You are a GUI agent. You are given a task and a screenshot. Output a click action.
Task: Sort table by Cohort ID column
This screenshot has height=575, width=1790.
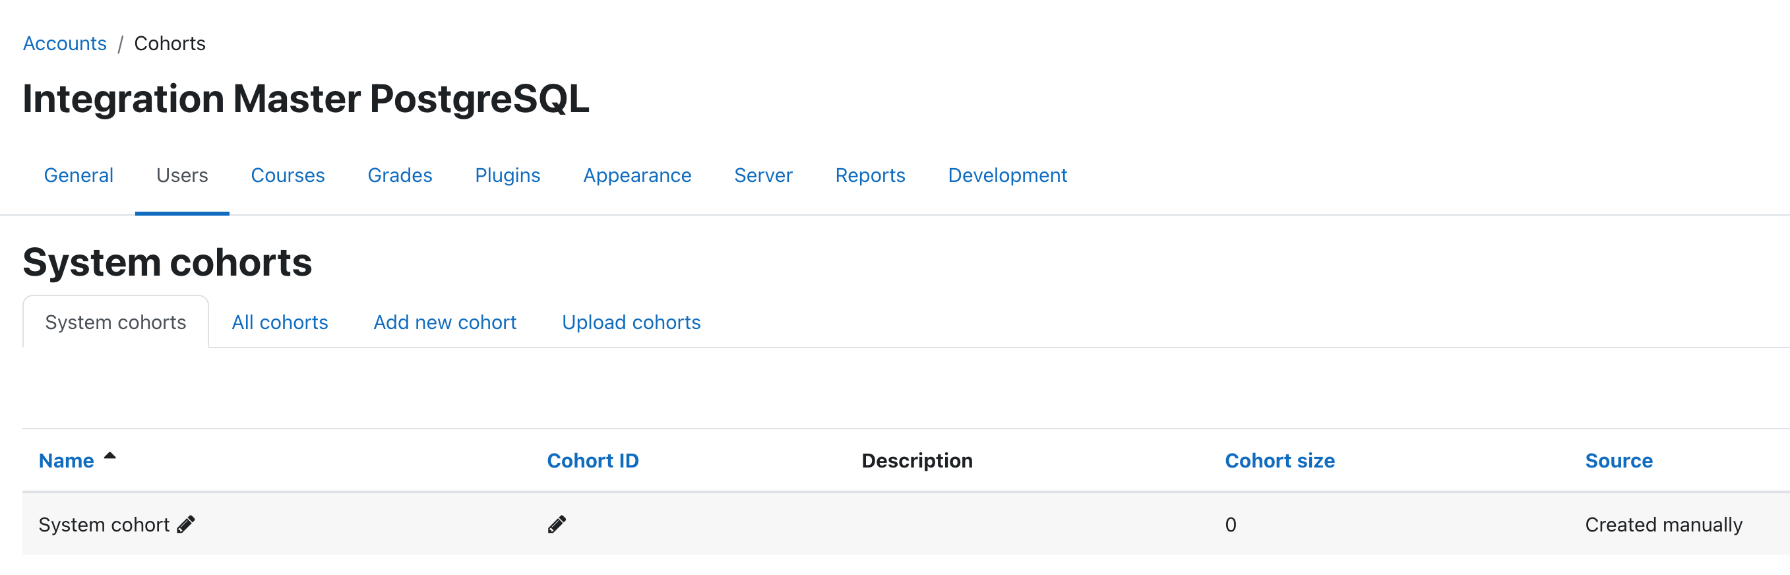[593, 460]
